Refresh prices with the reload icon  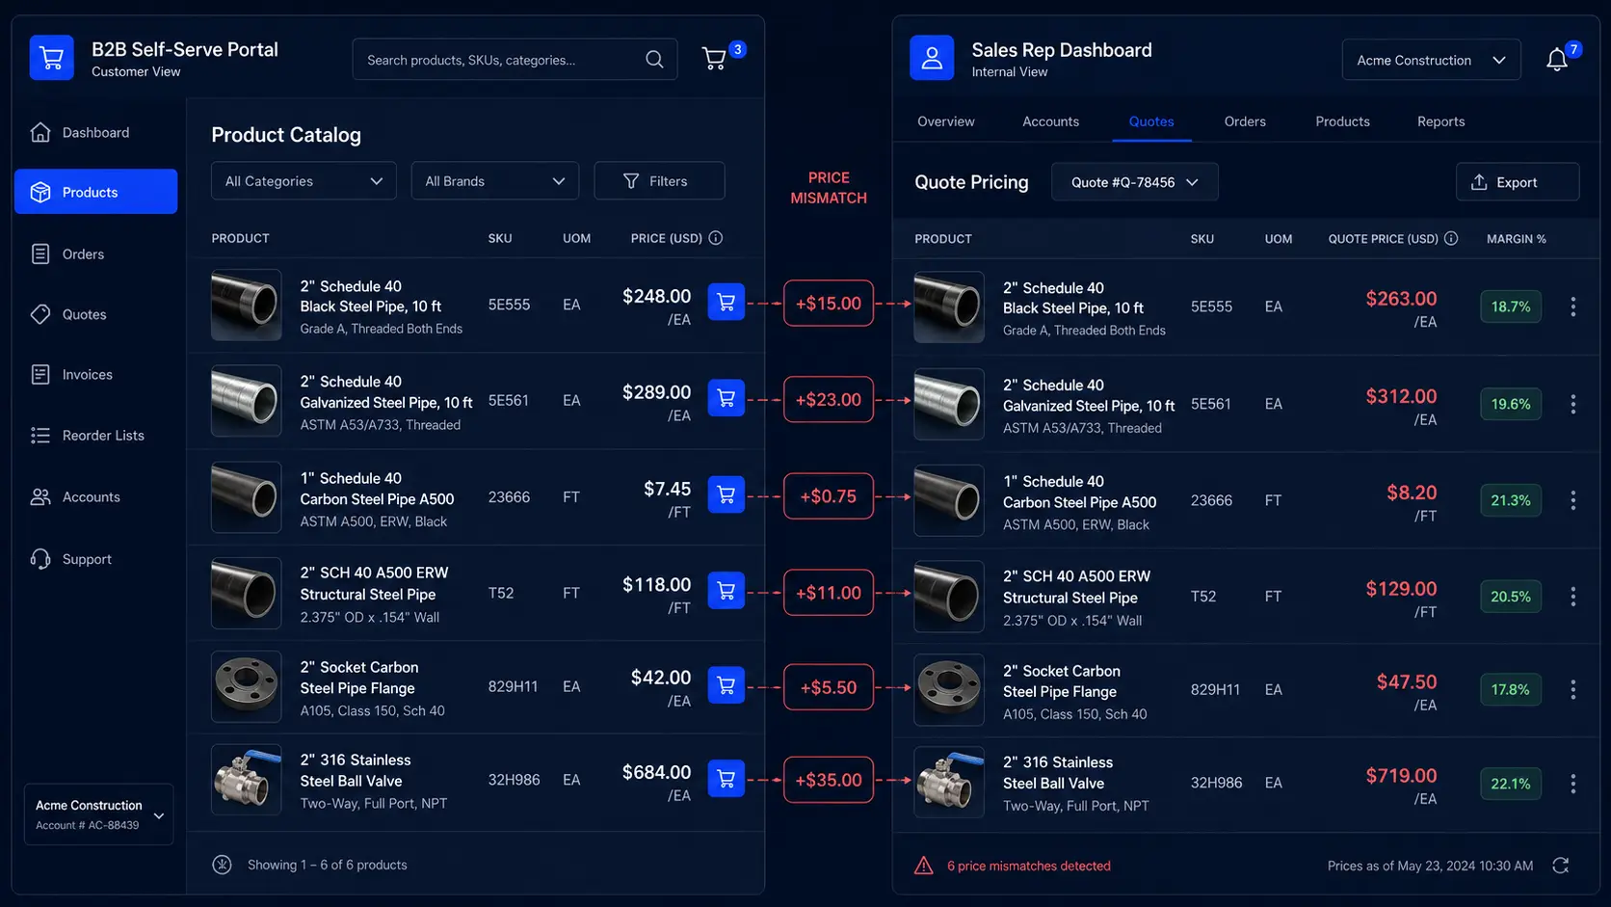(x=1561, y=866)
